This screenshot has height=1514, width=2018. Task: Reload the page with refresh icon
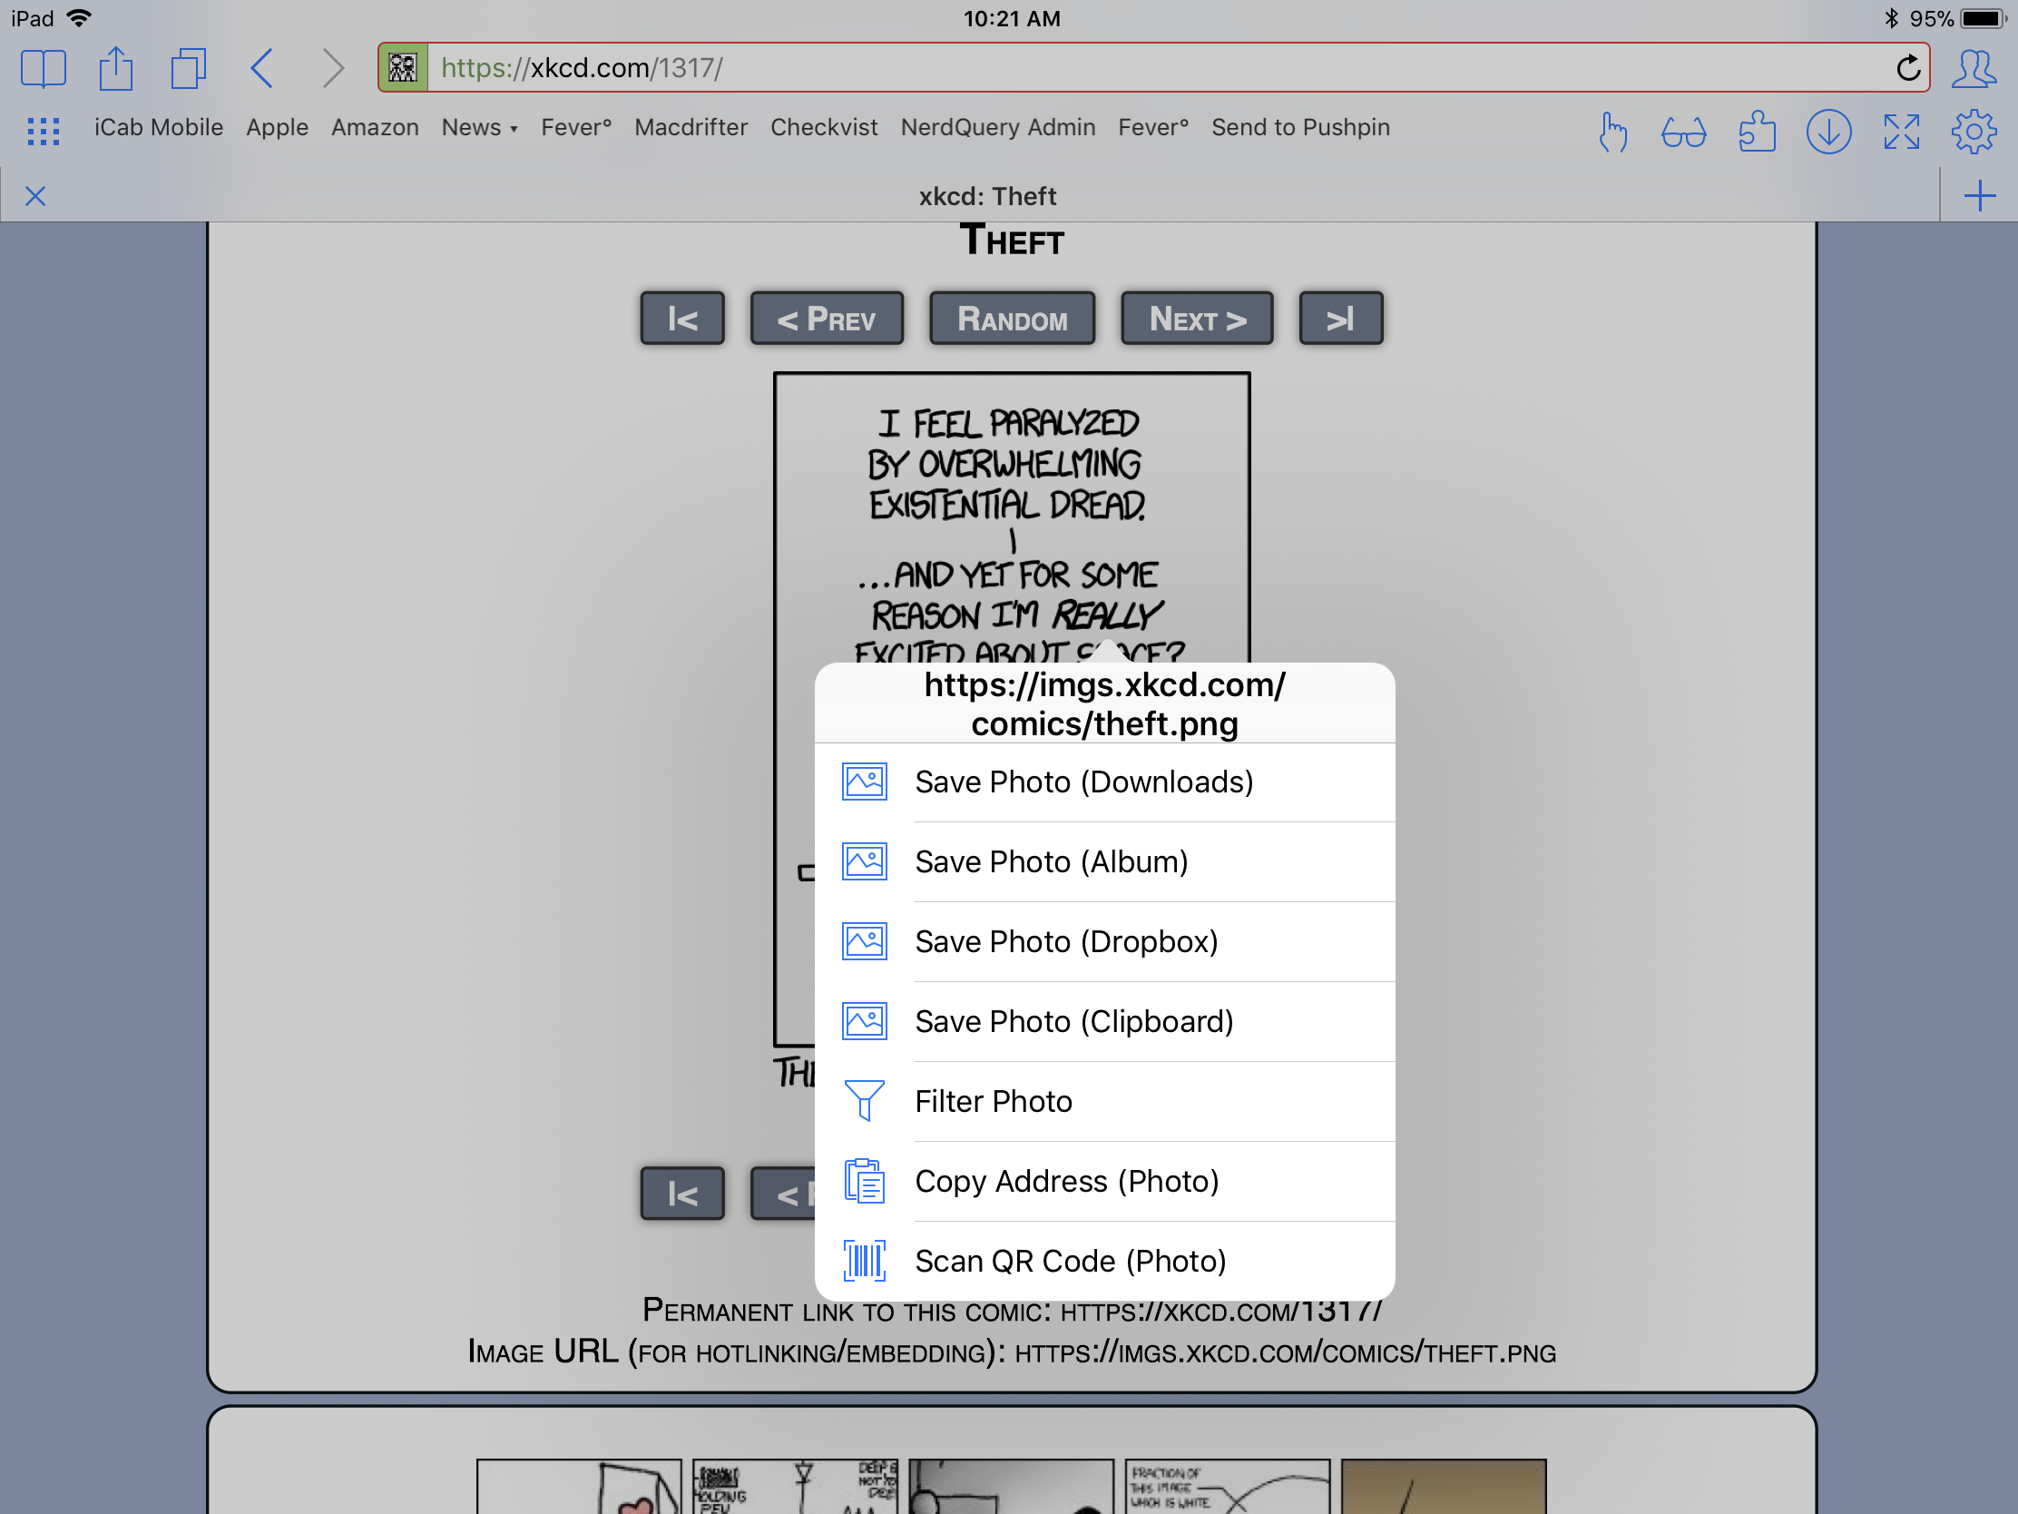1907,67
